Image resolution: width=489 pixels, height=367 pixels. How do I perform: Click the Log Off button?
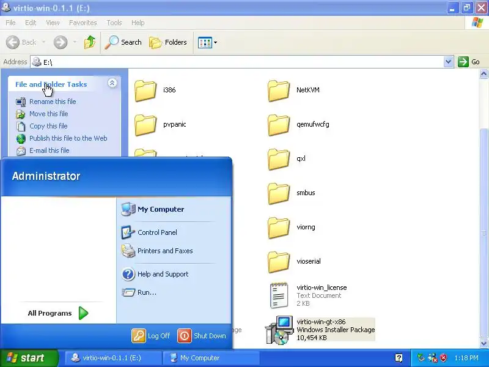151,336
